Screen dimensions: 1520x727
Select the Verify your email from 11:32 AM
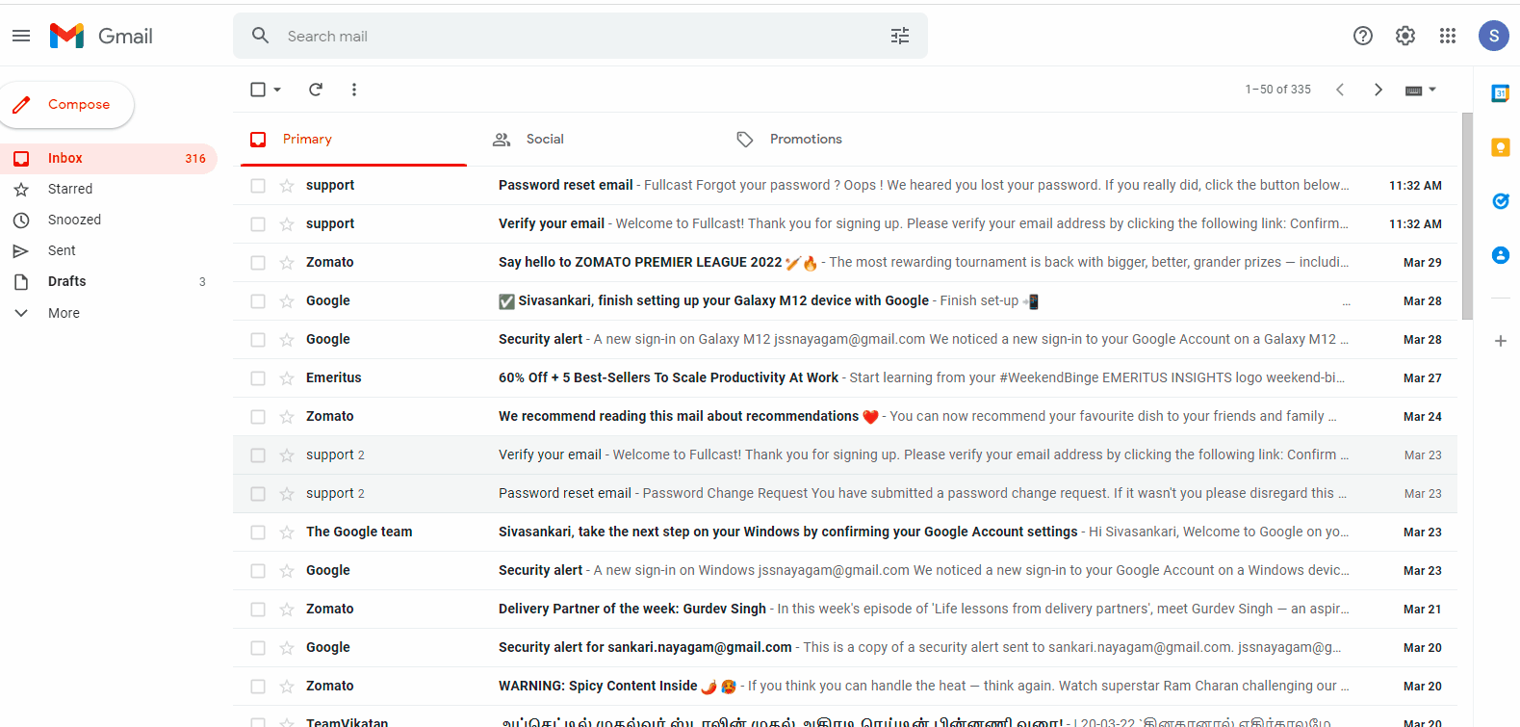258,224
